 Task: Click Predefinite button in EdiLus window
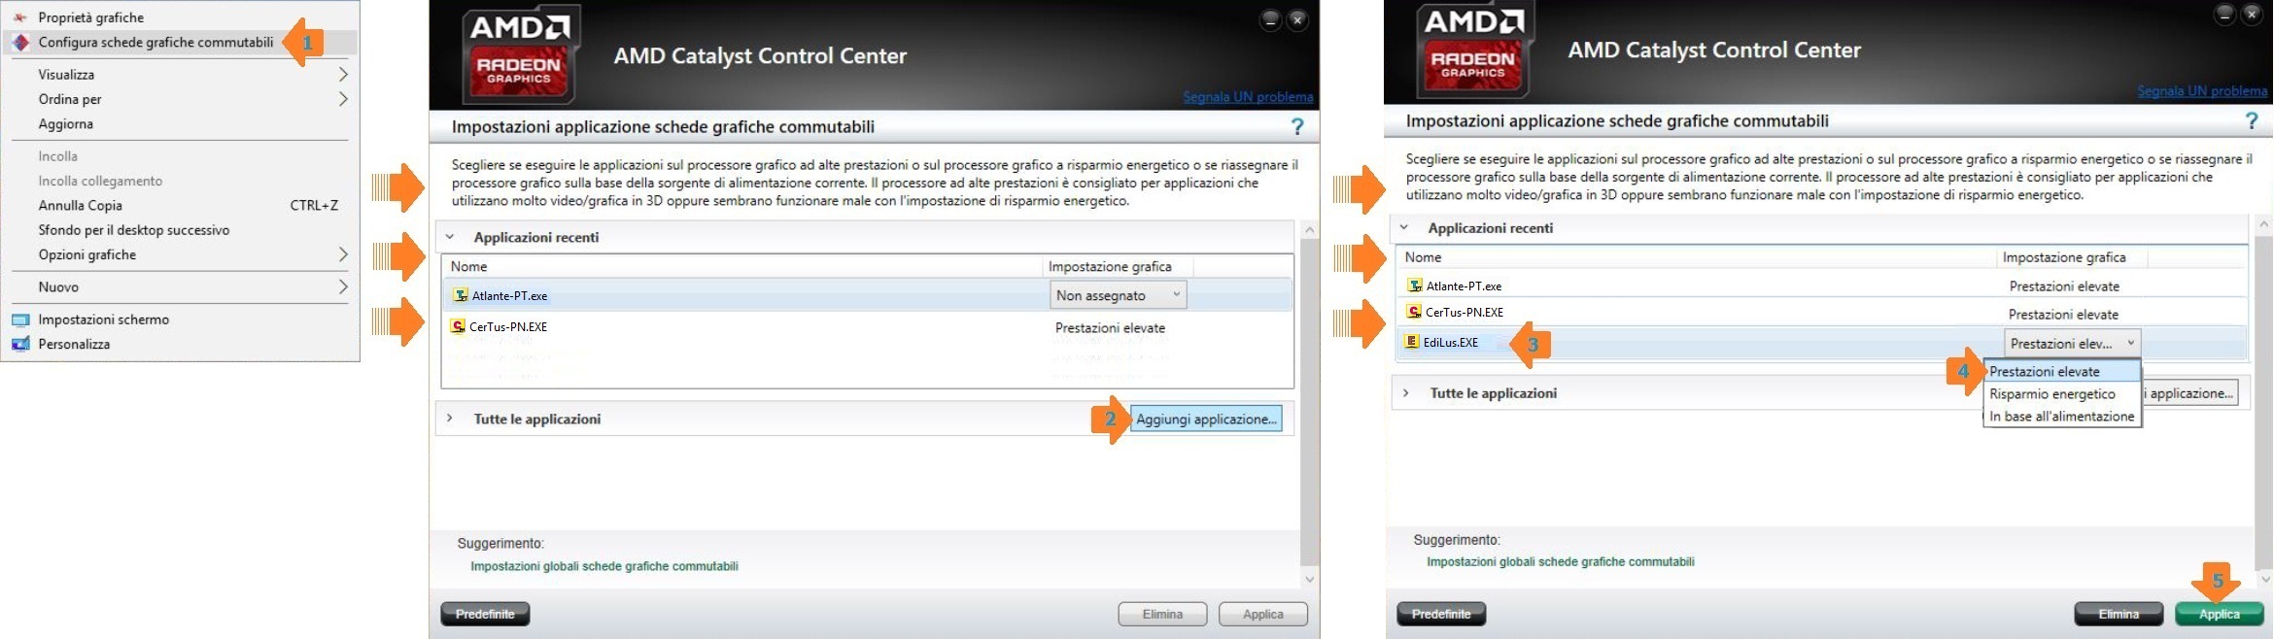tap(1441, 614)
